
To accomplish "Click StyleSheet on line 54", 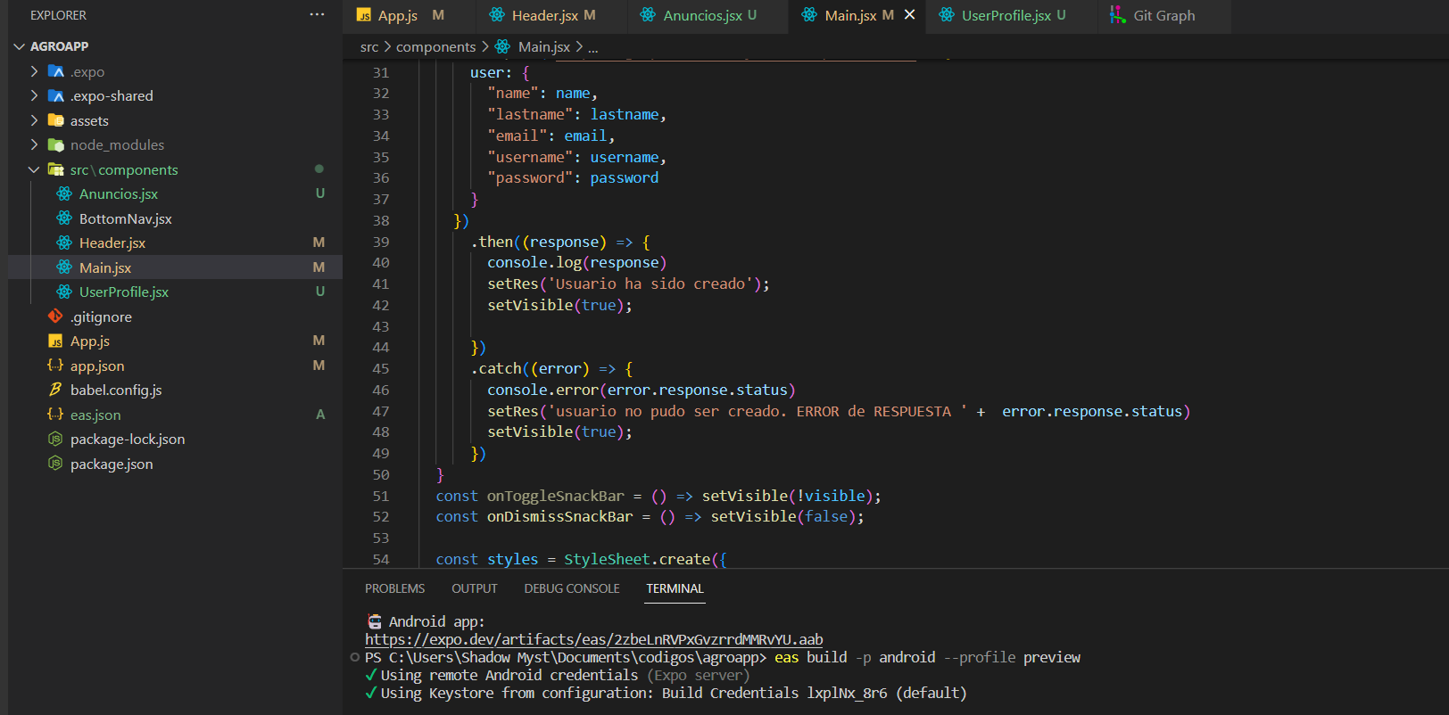I will 607,559.
